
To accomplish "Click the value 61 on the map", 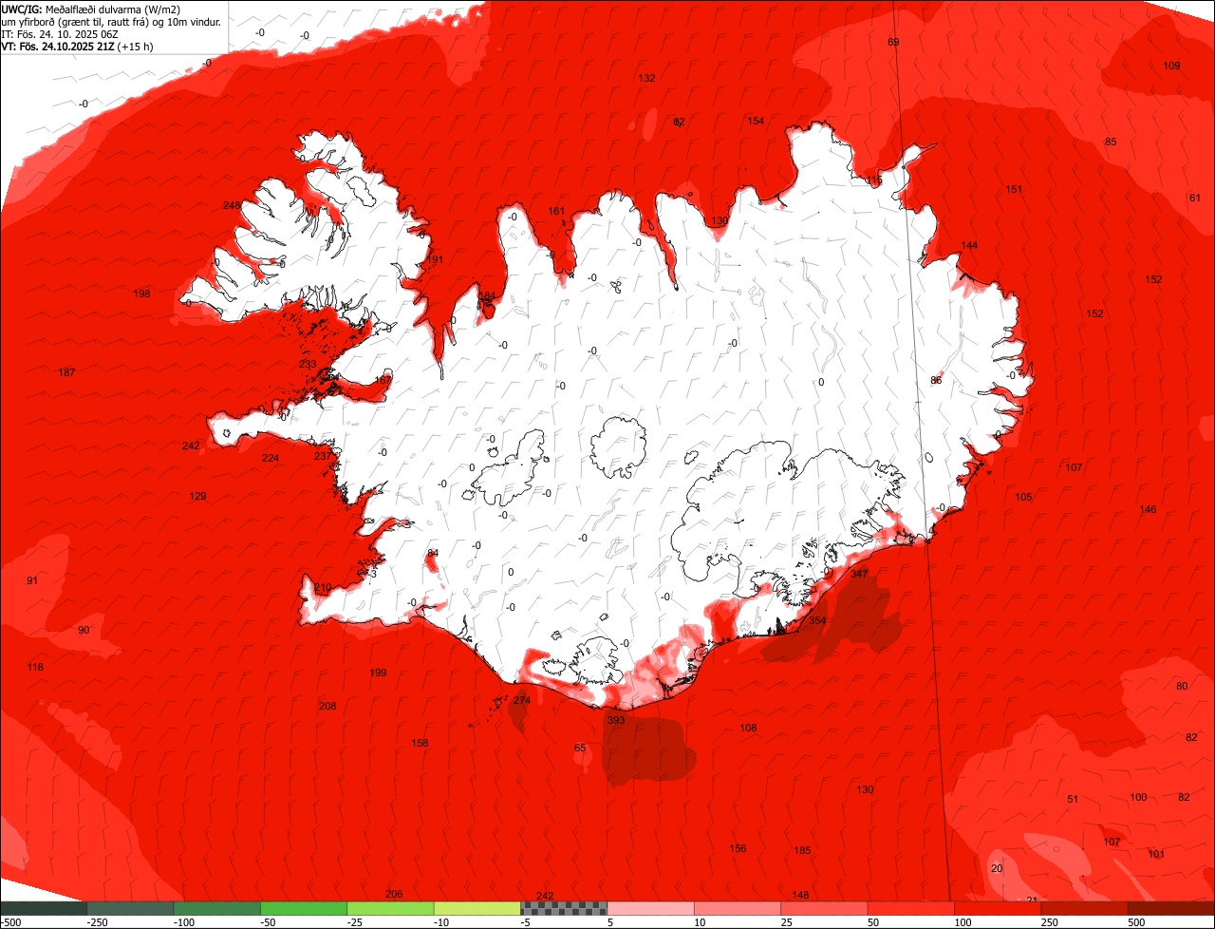I will click(x=1194, y=198).
